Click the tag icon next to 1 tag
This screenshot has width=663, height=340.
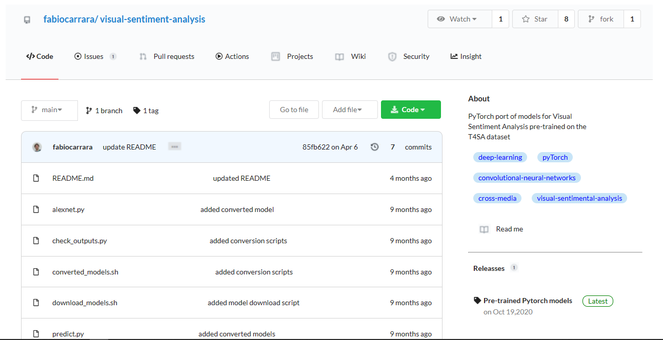point(136,110)
